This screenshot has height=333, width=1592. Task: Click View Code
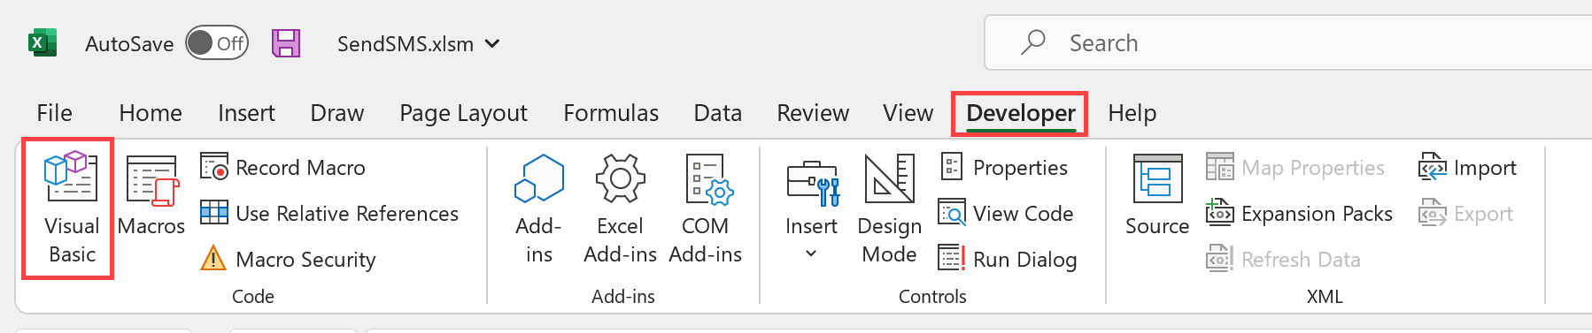[1006, 213]
